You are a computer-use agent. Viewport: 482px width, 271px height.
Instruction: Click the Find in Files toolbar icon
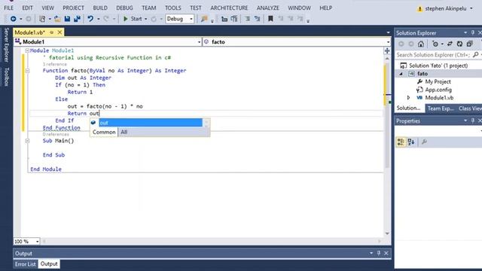(x=204, y=19)
